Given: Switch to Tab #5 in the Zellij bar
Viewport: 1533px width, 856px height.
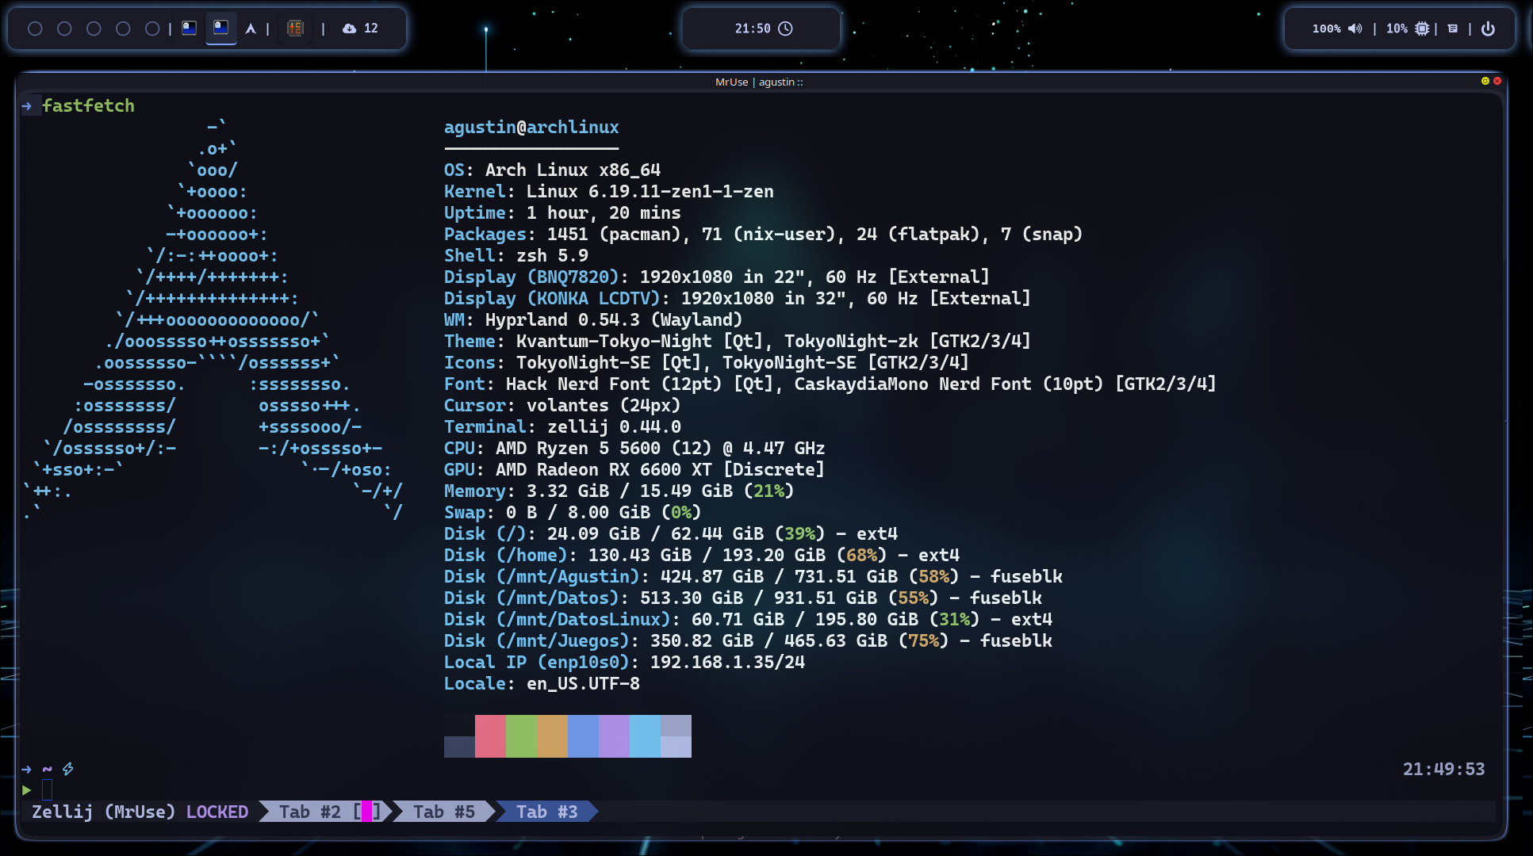Looking at the screenshot, I should pos(444,812).
